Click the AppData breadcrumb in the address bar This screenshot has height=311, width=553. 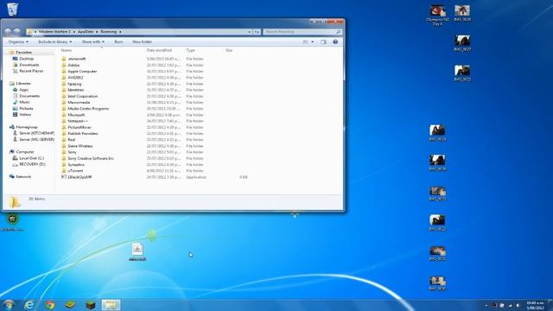tap(86, 32)
